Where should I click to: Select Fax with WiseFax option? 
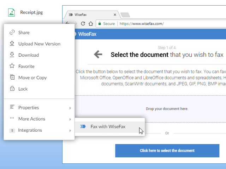click(110, 127)
